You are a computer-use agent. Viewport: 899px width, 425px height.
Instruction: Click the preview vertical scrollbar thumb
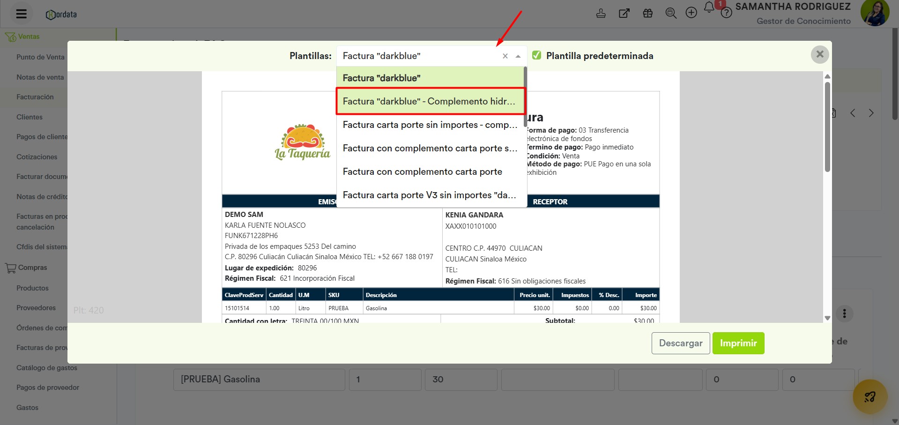827,127
